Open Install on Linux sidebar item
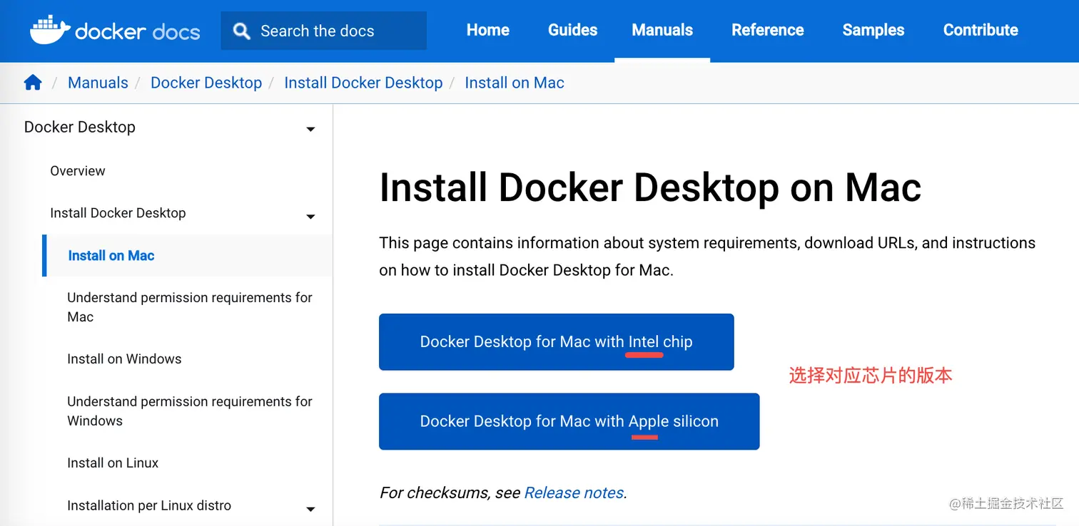The height and width of the screenshot is (526, 1079). point(113,463)
